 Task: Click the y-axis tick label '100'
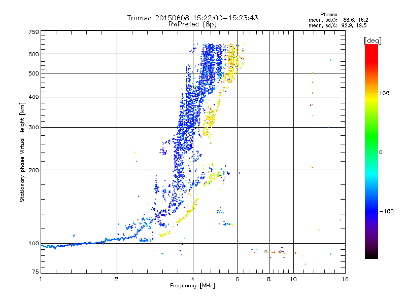click(33, 244)
